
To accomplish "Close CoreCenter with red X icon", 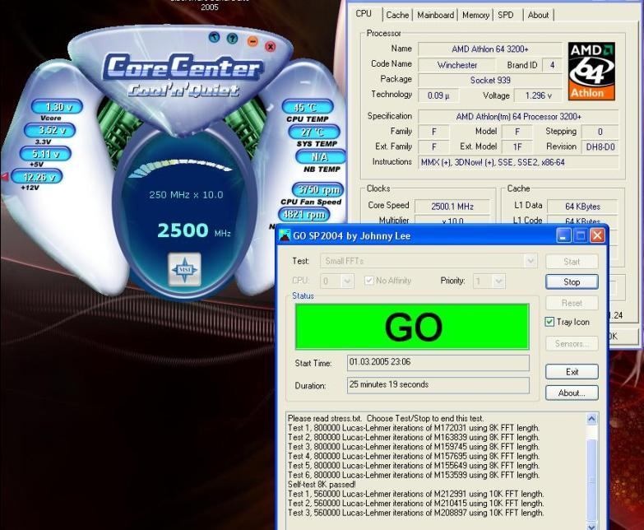I will (x=271, y=46).
